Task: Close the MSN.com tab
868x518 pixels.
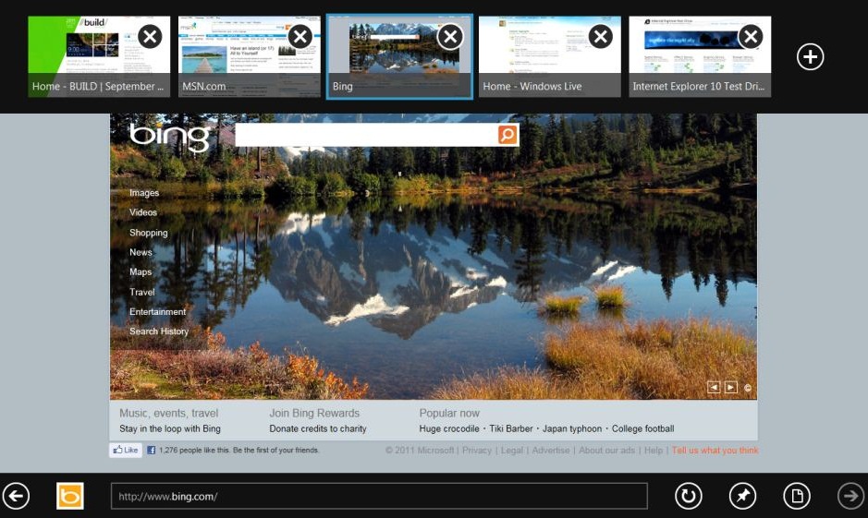Action: pyautogui.click(x=300, y=37)
